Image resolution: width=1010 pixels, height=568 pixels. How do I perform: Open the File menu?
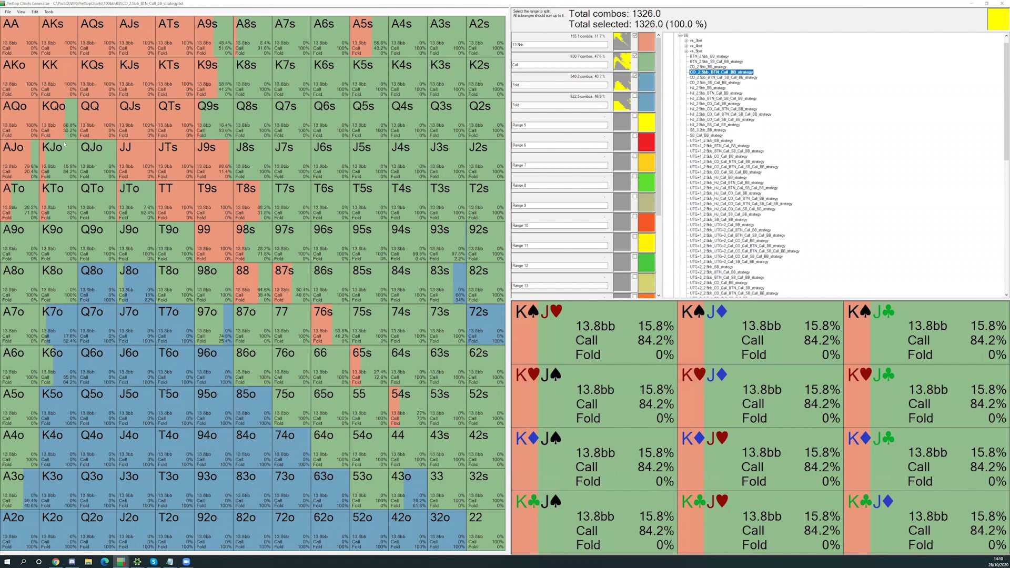[8, 12]
